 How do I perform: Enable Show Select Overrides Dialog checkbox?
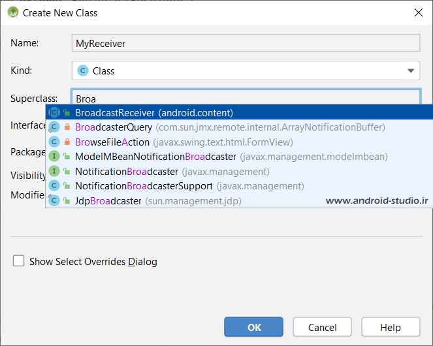point(19,261)
